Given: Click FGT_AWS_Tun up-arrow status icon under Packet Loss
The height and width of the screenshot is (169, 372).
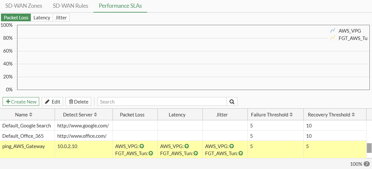Looking at the screenshot, I should (x=150, y=154).
